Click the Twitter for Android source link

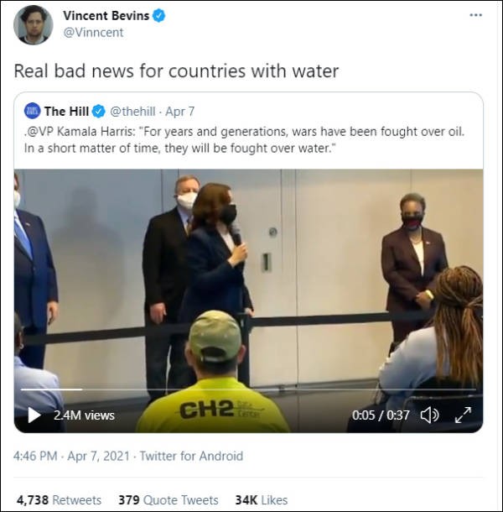191,457
